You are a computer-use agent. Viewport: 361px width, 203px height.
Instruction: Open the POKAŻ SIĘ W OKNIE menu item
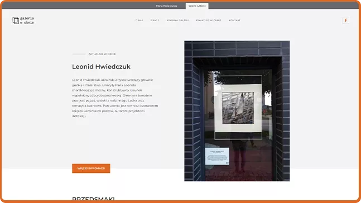click(x=209, y=20)
